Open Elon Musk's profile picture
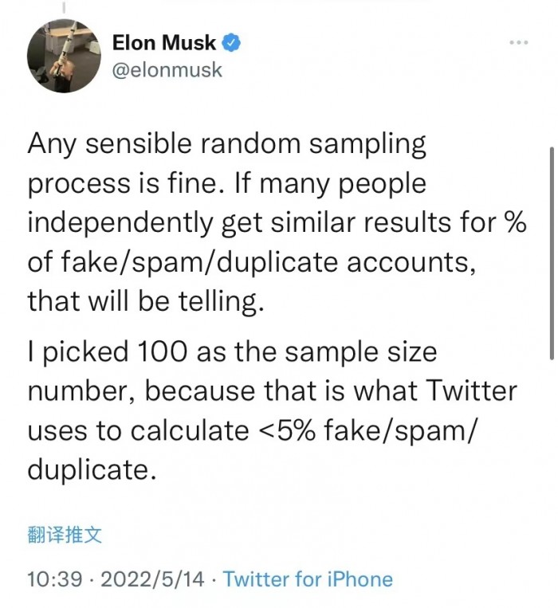Image resolution: width=558 pixels, height=608 pixels. point(57,56)
